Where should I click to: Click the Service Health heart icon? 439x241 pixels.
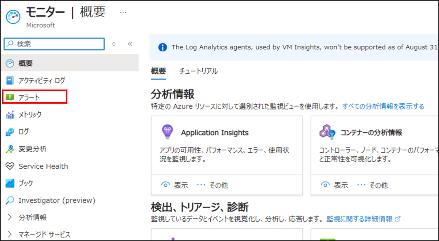point(10,166)
